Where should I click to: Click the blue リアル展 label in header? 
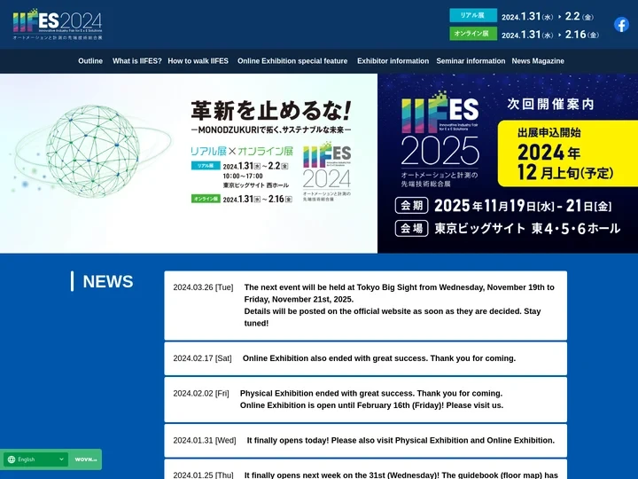pyautogui.click(x=473, y=15)
